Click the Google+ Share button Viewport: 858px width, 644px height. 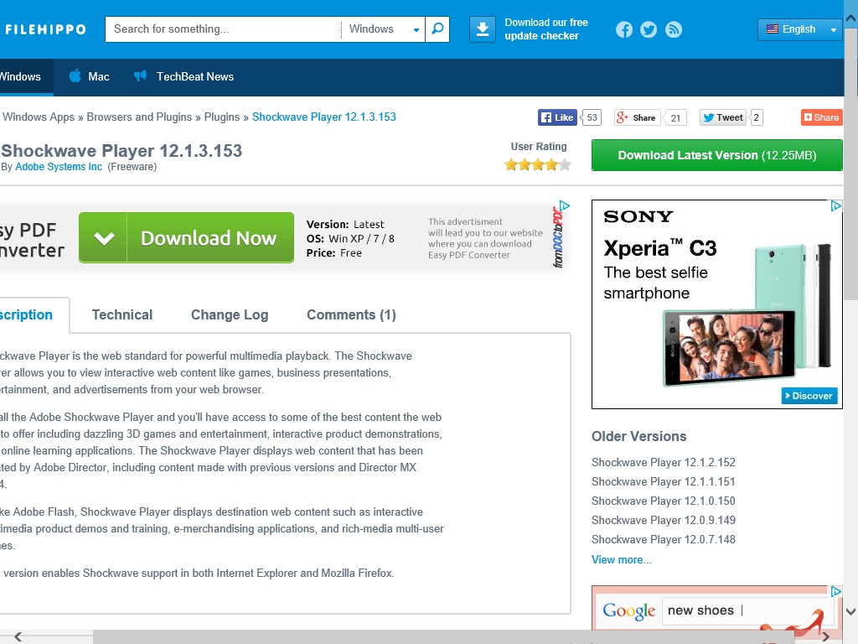coord(637,117)
